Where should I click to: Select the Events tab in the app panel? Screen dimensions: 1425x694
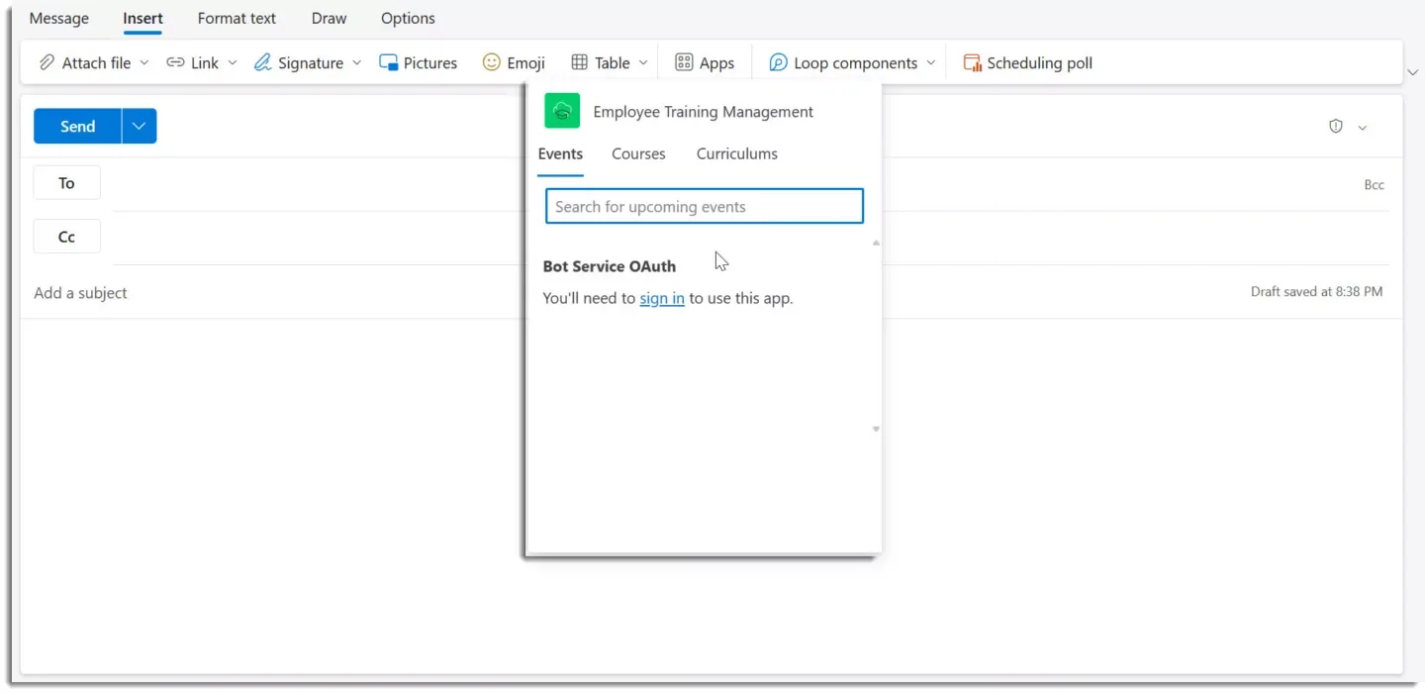click(x=560, y=153)
